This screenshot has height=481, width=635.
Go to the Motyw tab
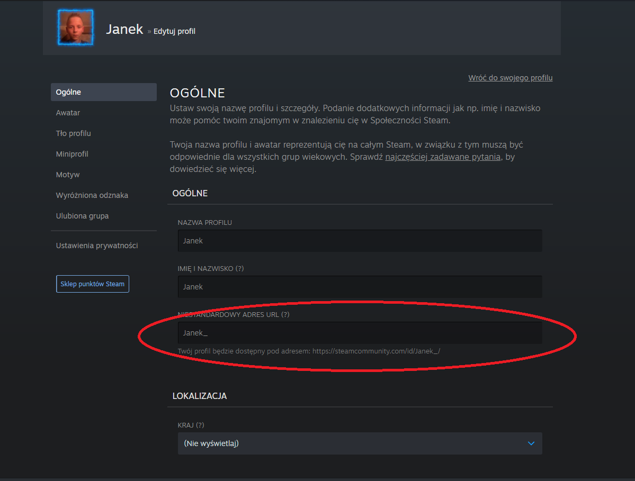pyautogui.click(x=68, y=175)
